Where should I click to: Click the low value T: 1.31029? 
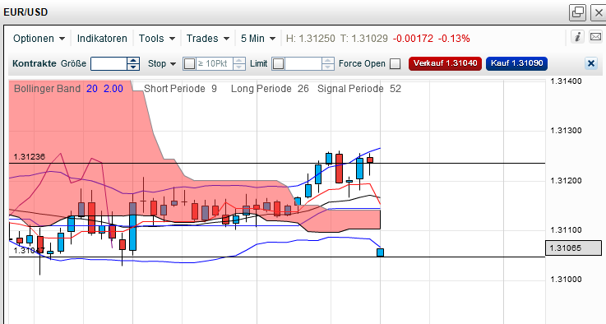[363, 39]
